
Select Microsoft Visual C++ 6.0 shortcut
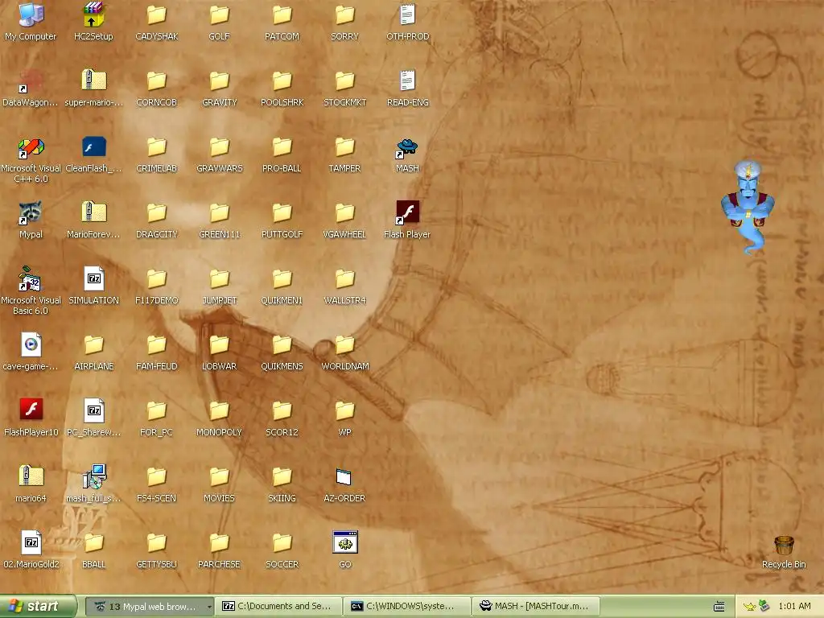[x=31, y=147]
